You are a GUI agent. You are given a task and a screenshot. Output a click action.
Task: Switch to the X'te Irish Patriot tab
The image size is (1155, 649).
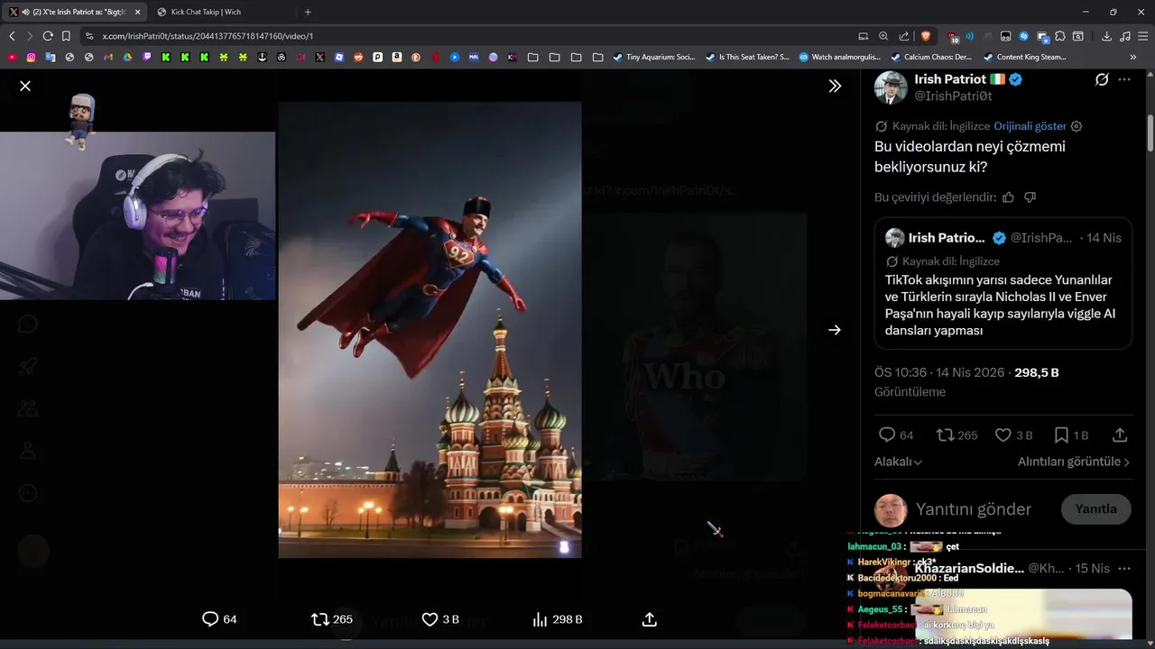point(76,12)
